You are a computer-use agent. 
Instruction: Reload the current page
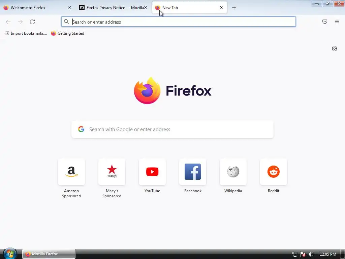click(x=32, y=22)
